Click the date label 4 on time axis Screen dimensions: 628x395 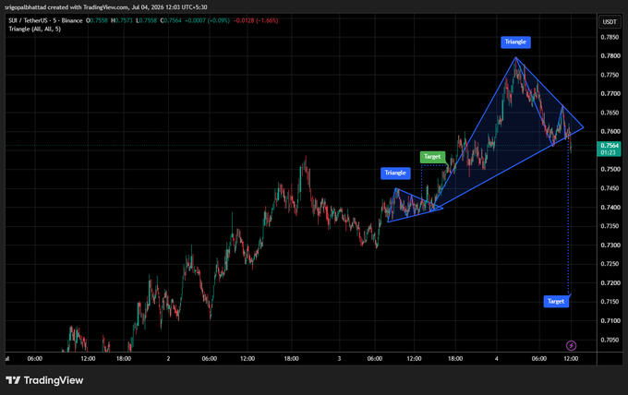point(497,359)
